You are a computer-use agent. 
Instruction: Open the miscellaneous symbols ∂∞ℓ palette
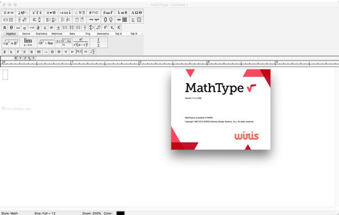pyautogui.click(x=108, y=12)
